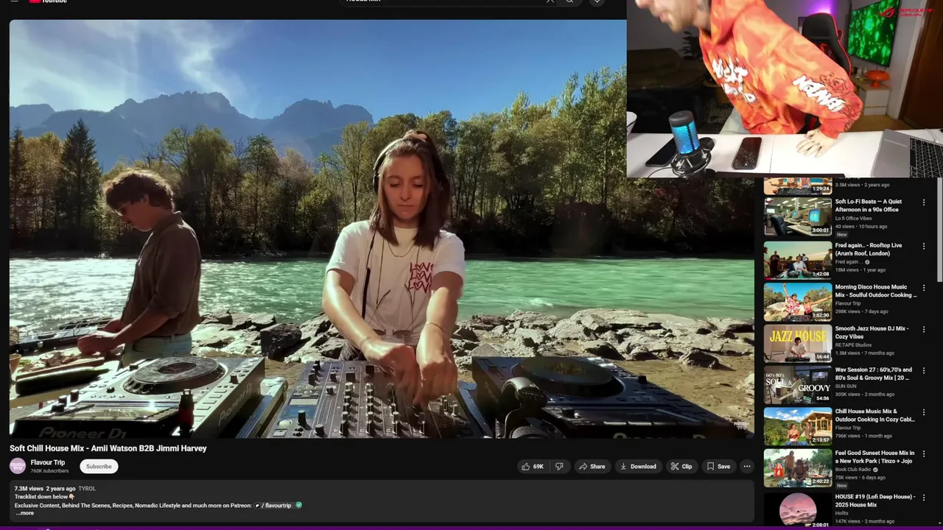
Task: Open options menu for Smooth Jazz House DJ Mix
Action: [924, 329]
